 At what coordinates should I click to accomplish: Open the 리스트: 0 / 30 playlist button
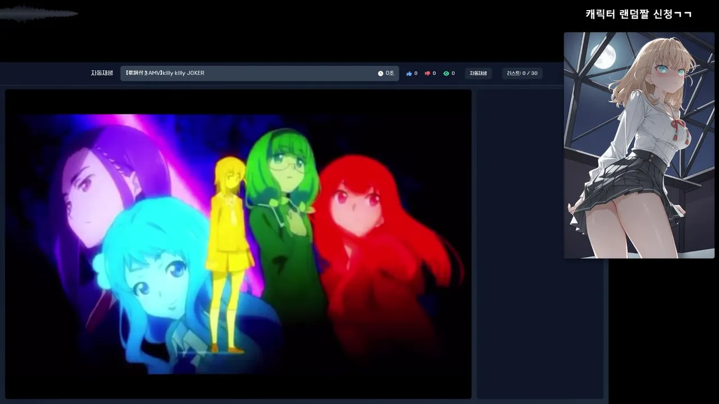click(522, 74)
